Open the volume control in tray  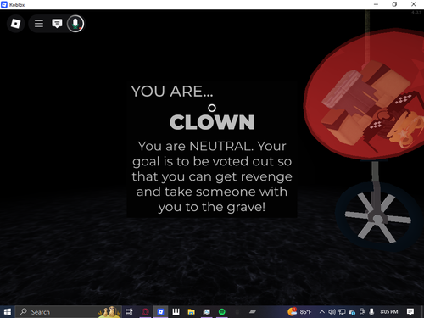(332, 312)
